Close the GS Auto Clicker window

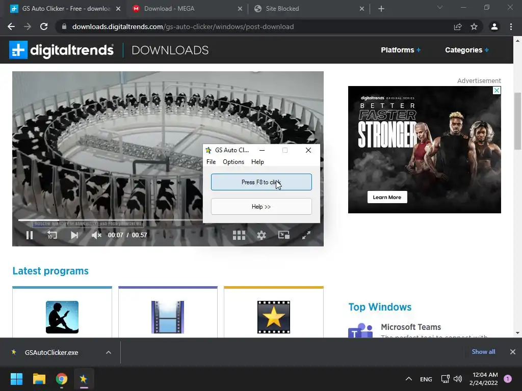308,150
